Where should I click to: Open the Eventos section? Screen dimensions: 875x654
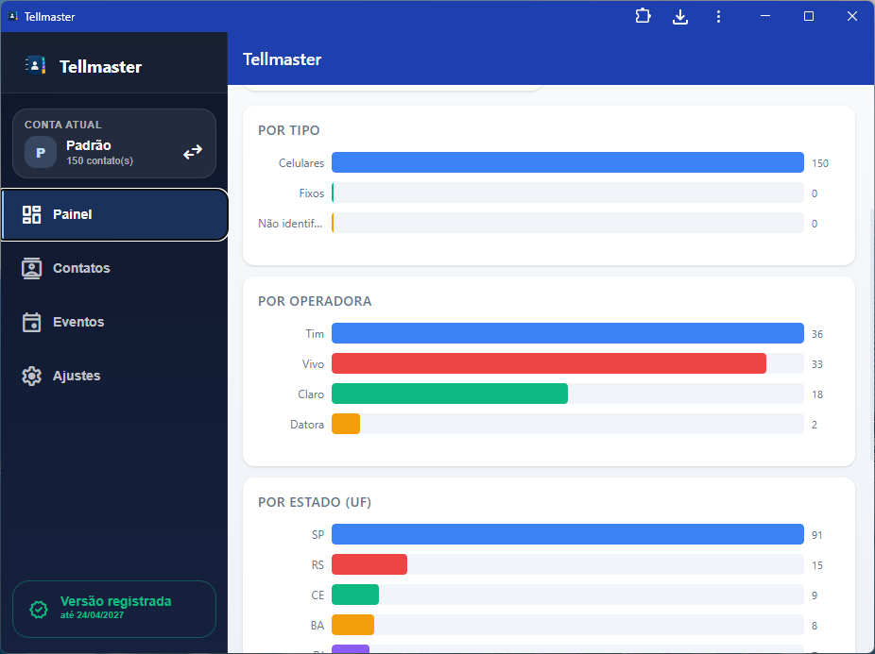pyautogui.click(x=78, y=322)
